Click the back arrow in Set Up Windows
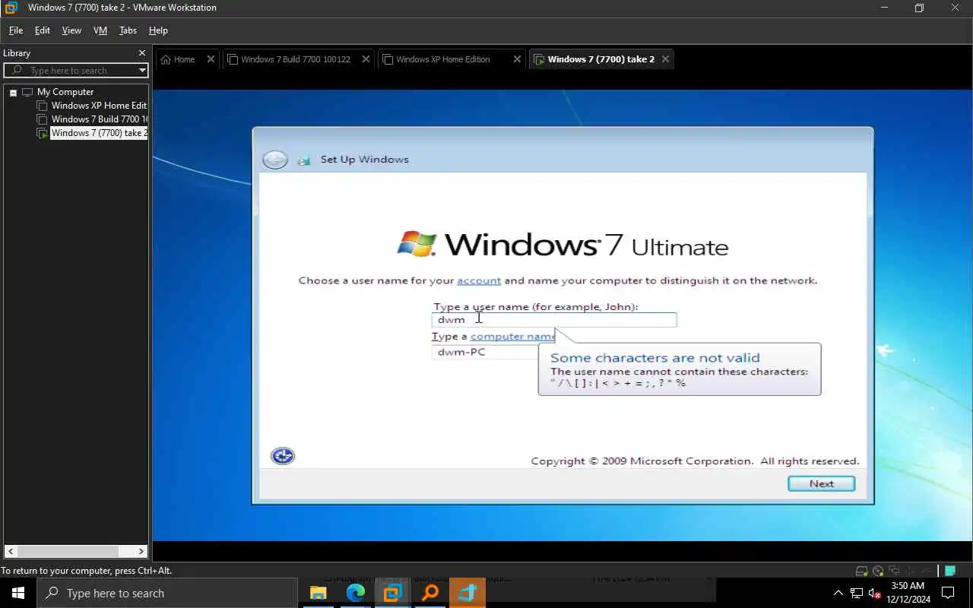Viewport: 973px width, 608px height. (274, 160)
